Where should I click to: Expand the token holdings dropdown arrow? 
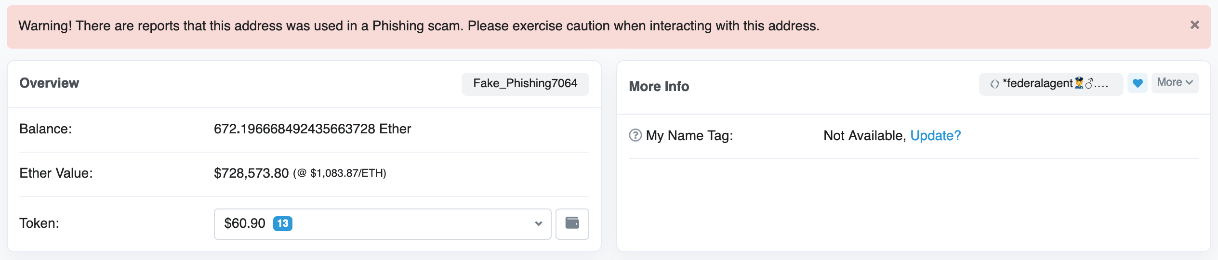(538, 223)
